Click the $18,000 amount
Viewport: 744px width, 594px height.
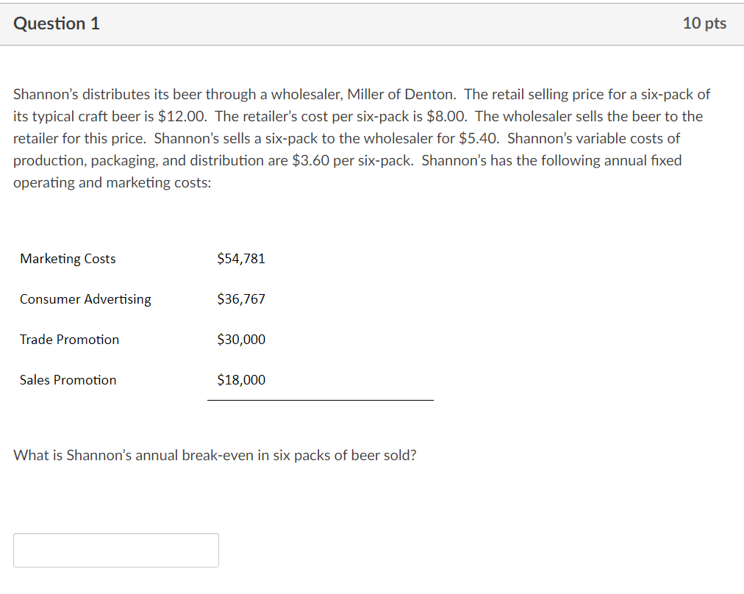pyautogui.click(x=241, y=380)
